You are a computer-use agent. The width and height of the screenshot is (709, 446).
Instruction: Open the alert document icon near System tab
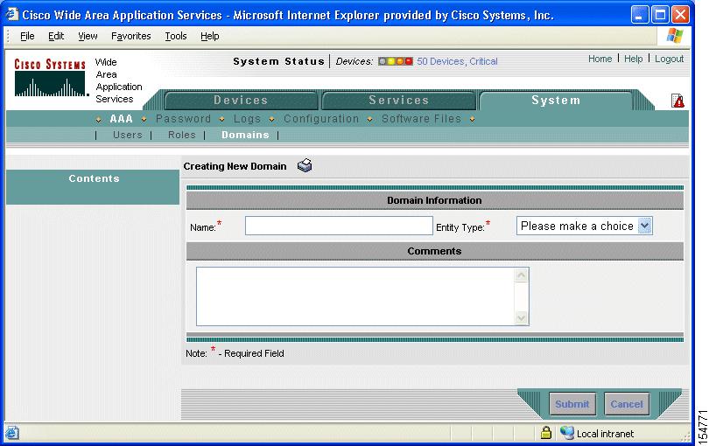point(677,101)
